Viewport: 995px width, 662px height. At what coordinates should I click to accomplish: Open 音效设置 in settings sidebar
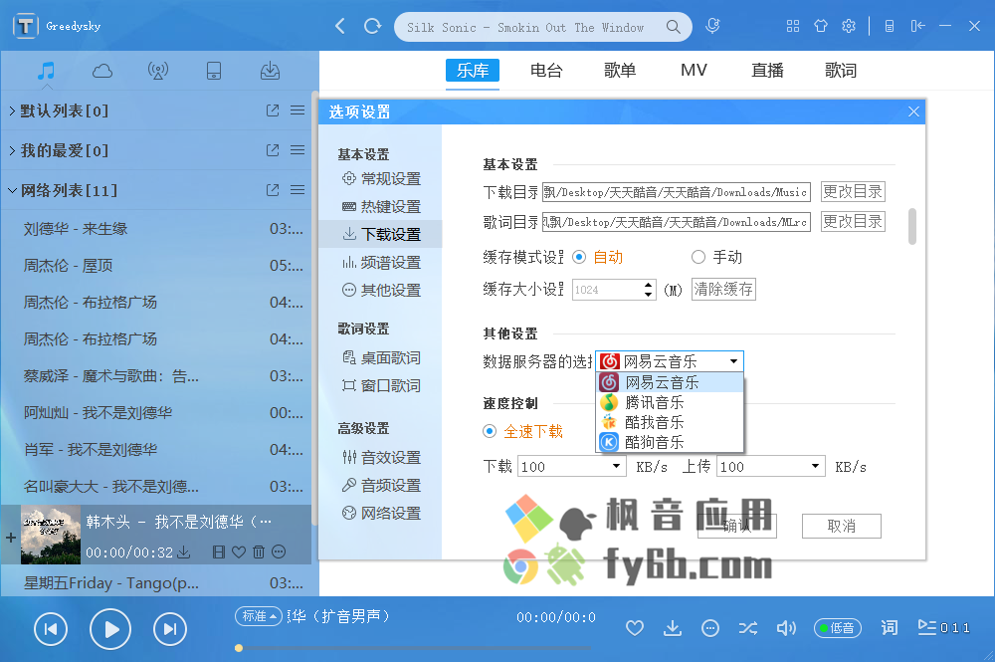pos(381,458)
